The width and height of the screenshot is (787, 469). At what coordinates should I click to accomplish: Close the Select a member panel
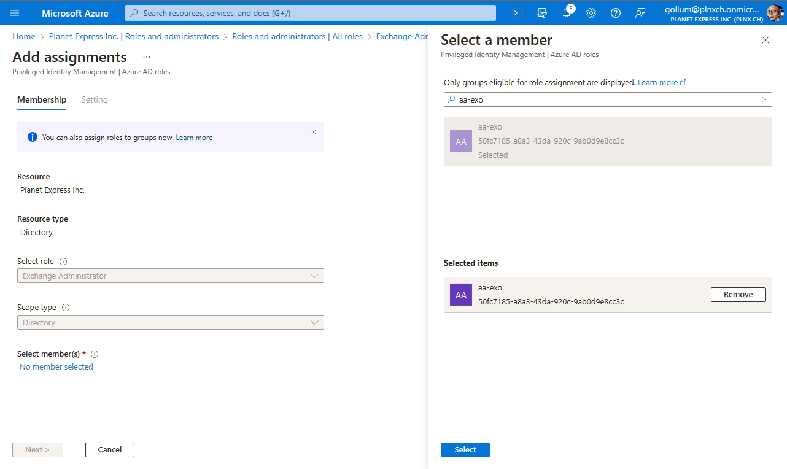coord(765,41)
